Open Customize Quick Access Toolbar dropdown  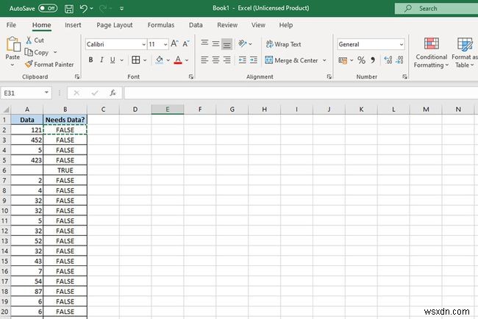121,9
